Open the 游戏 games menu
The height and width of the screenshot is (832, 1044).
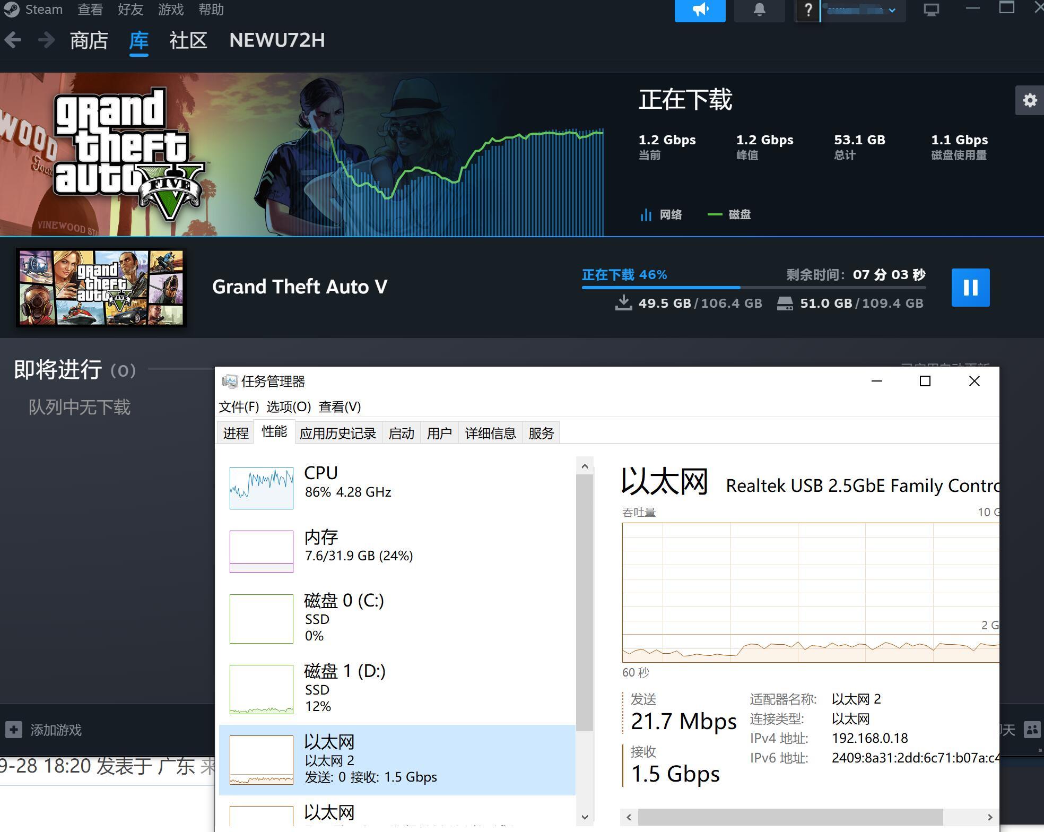pos(171,10)
